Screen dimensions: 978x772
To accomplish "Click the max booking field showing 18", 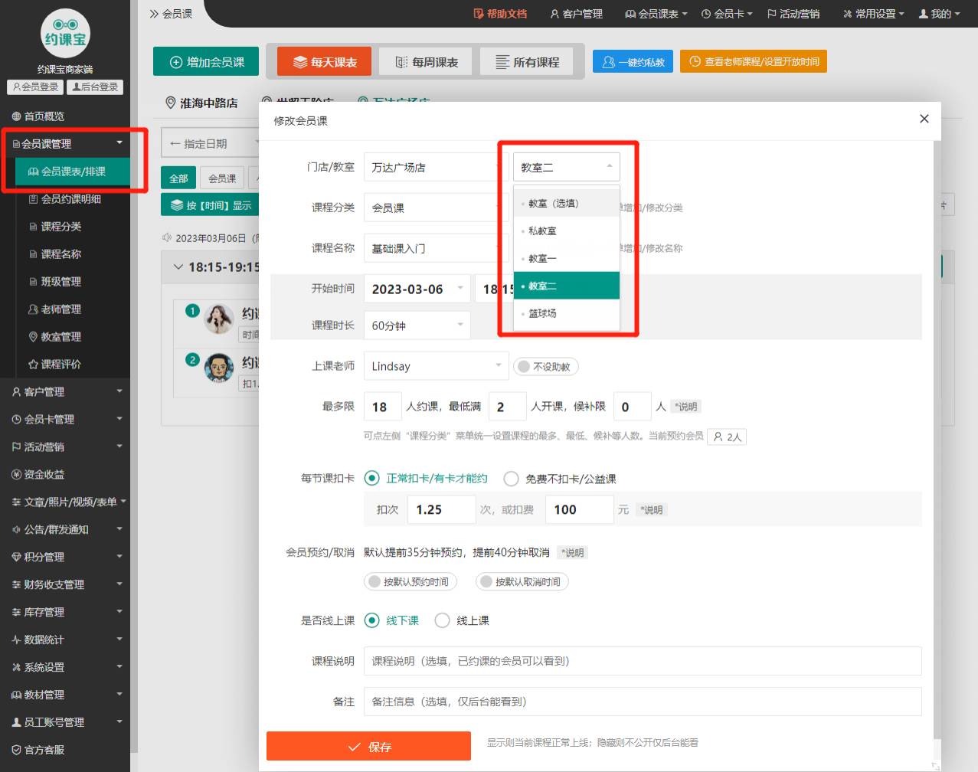I will click(383, 407).
